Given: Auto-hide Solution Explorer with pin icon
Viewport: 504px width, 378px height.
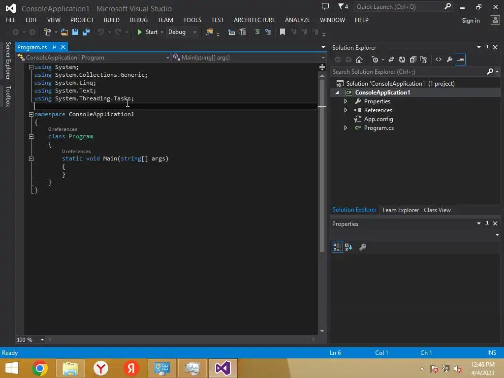Looking at the screenshot, I should [487, 47].
